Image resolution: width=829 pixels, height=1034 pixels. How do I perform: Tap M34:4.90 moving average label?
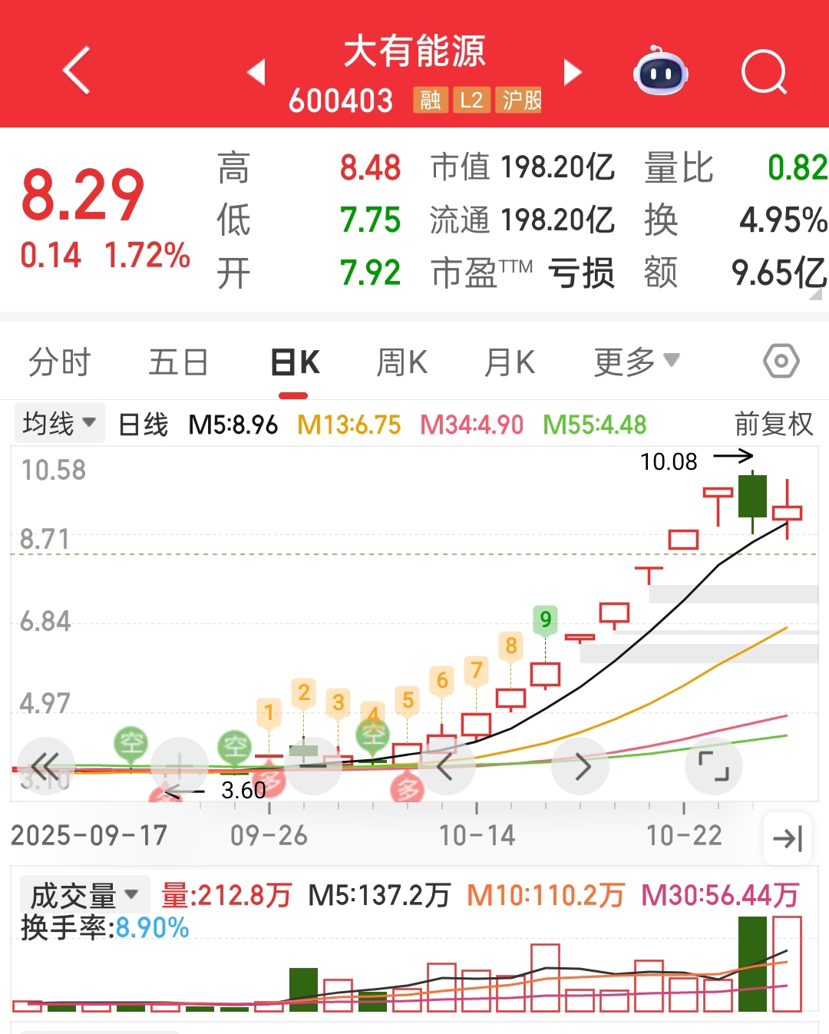click(x=472, y=425)
